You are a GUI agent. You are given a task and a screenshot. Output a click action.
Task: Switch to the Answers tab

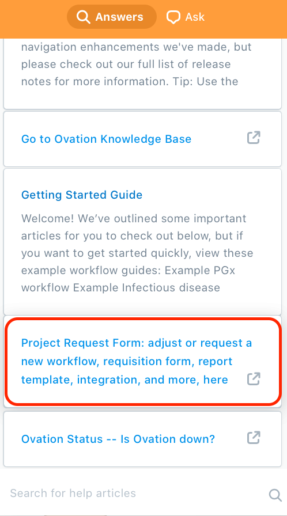112,17
